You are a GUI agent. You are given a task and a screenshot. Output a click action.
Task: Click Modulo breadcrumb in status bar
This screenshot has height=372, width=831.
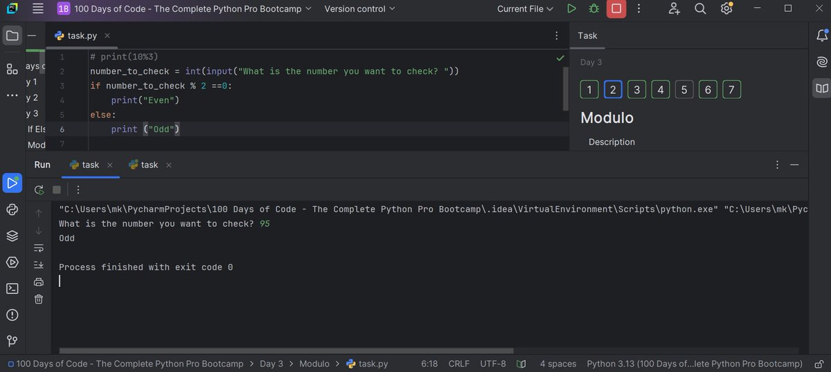pos(314,364)
